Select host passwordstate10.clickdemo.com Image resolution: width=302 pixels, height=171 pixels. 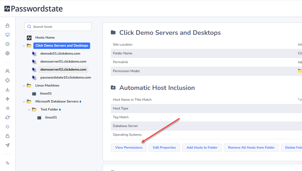pos(66,78)
